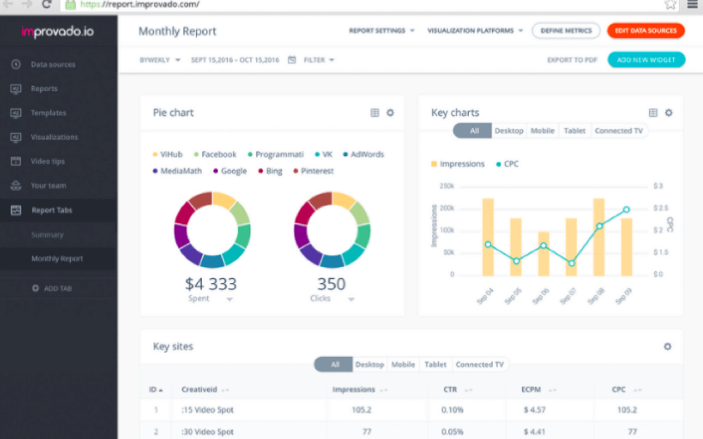Select Mobile tab in Key charts

click(542, 131)
